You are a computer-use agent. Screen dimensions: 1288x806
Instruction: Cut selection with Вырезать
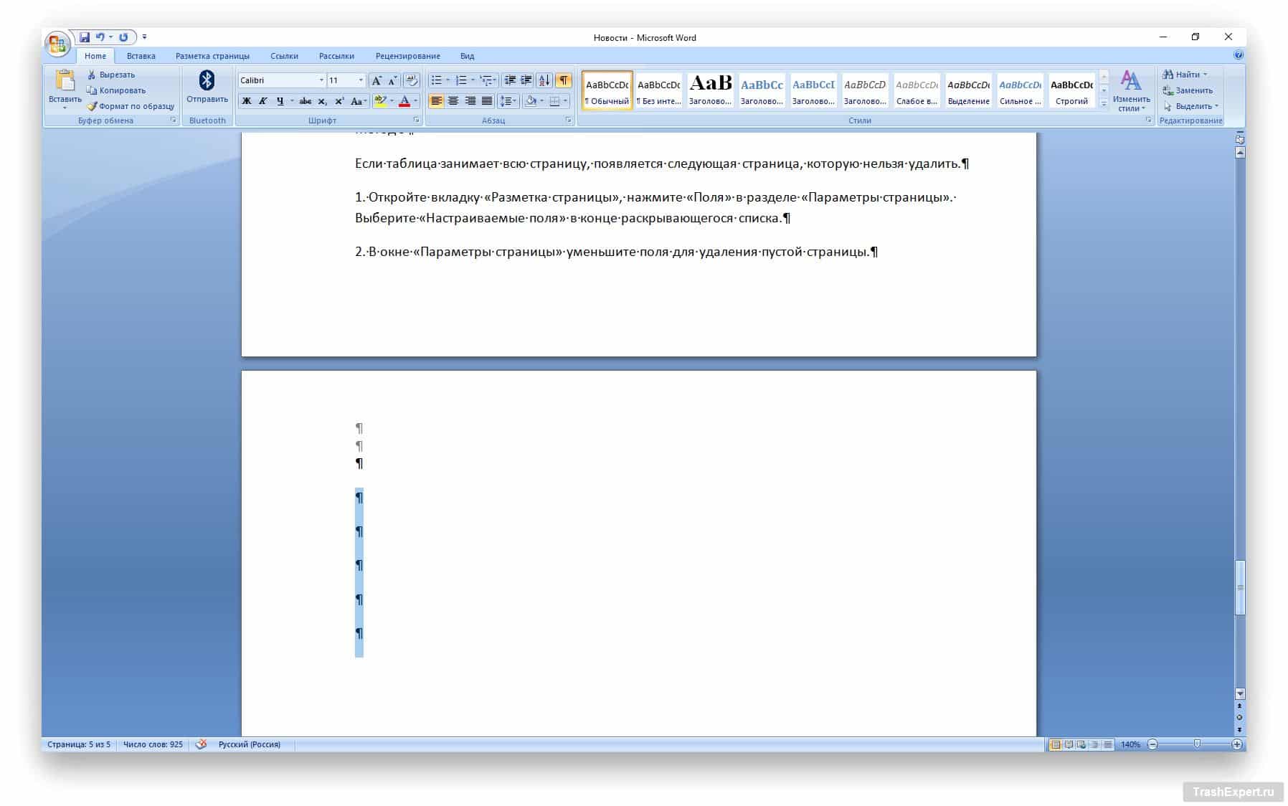point(110,75)
